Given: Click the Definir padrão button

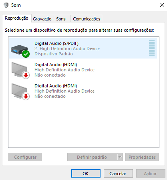Looking at the screenshot, I should pos(92,157).
